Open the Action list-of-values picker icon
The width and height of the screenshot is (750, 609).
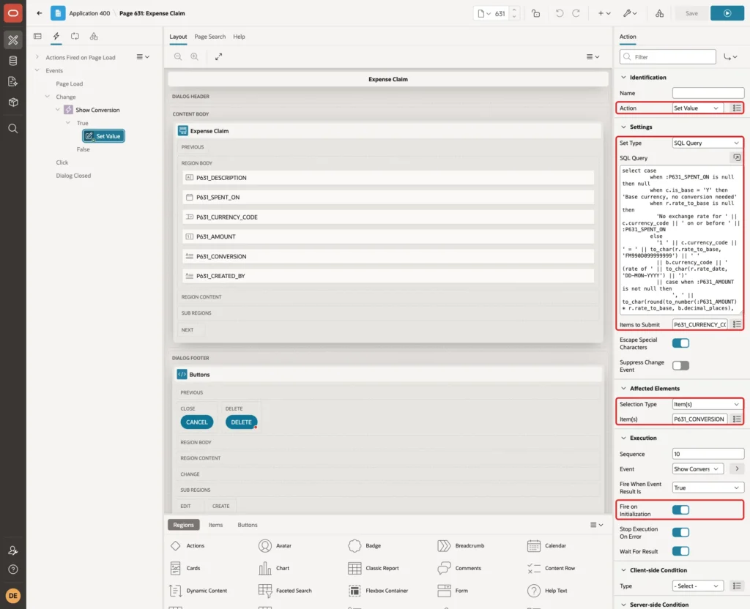coord(737,108)
